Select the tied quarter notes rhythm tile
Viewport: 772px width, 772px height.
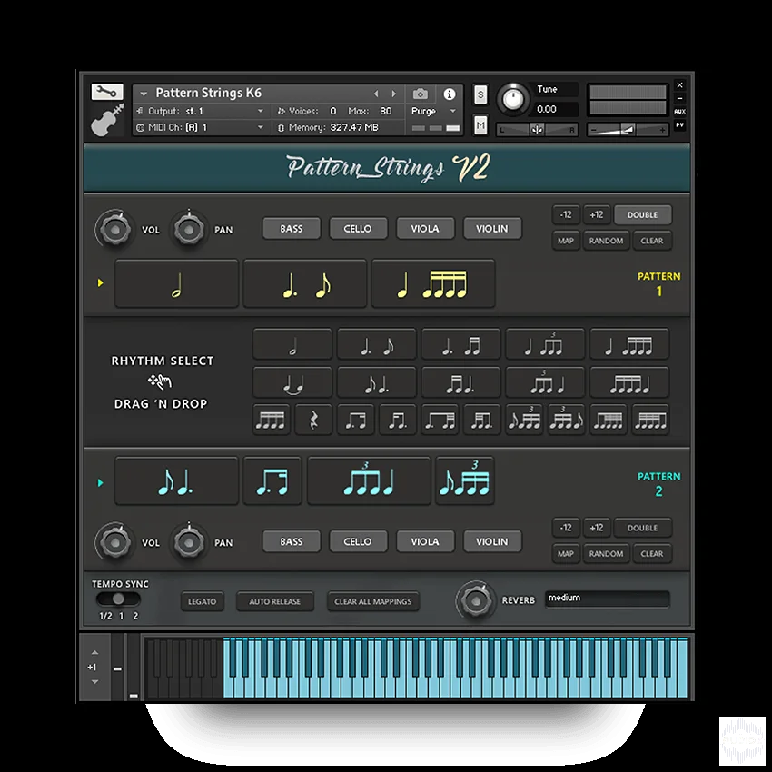click(x=292, y=382)
